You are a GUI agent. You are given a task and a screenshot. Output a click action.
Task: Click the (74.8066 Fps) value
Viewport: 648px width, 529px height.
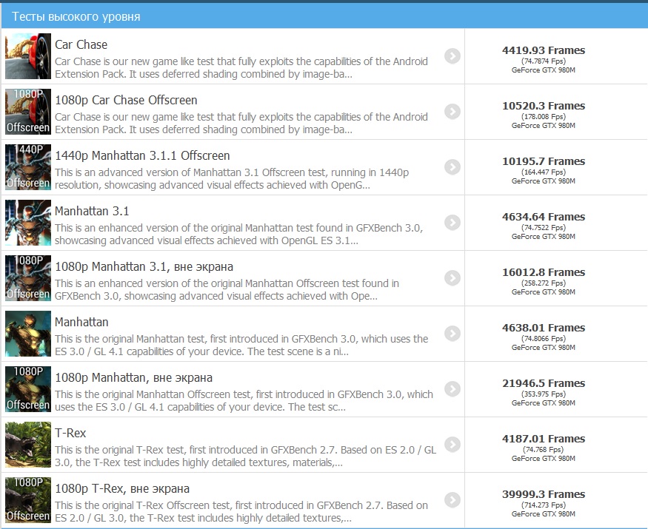click(x=544, y=339)
